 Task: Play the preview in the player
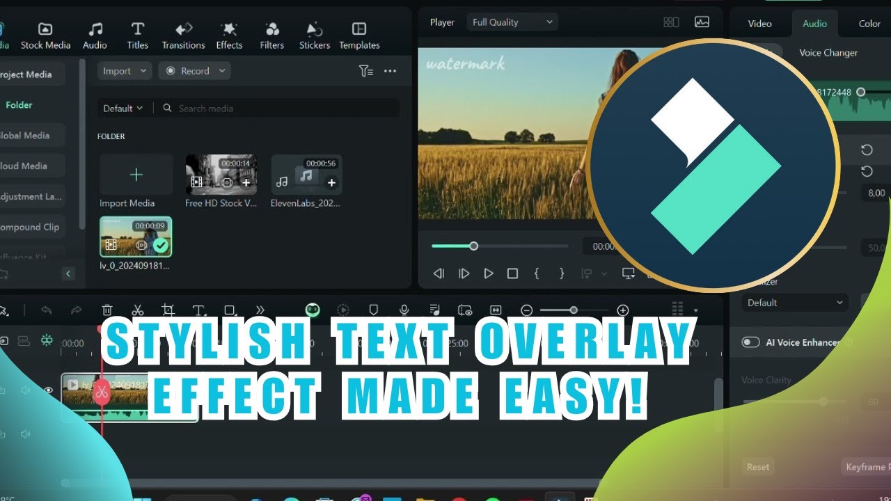489,273
